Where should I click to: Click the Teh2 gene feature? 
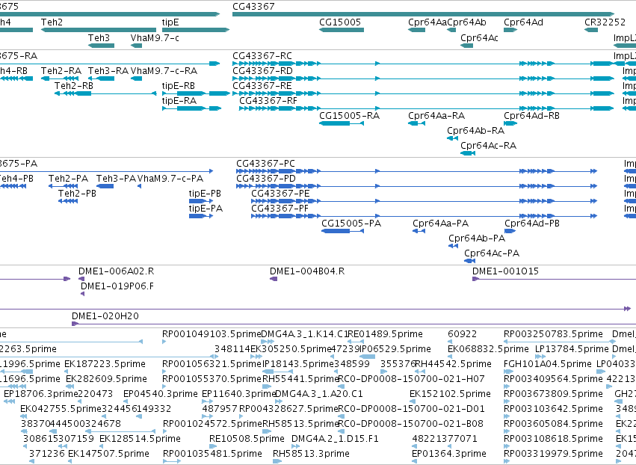99,30
